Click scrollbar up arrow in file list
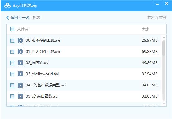 click(164, 38)
